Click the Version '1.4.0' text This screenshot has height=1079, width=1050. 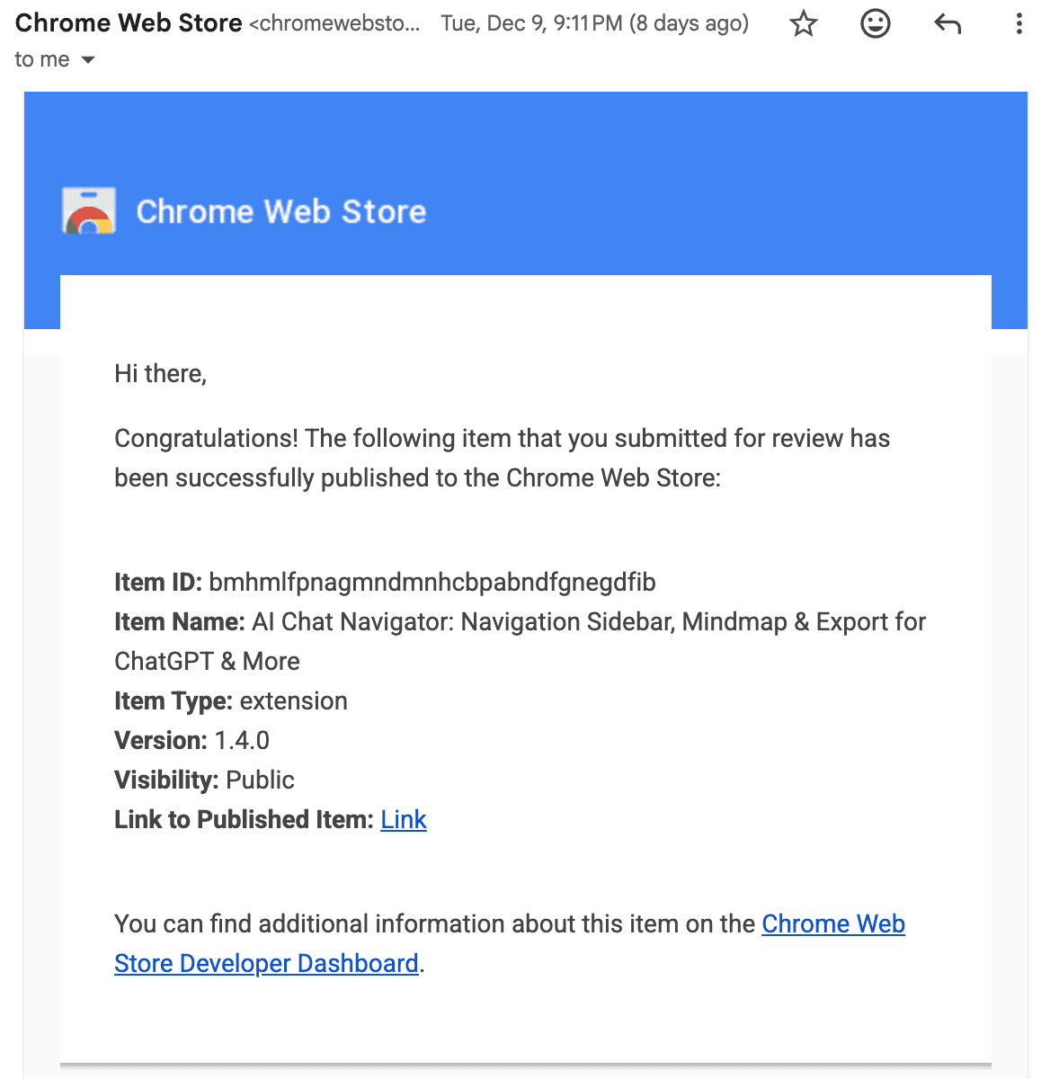(x=241, y=740)
